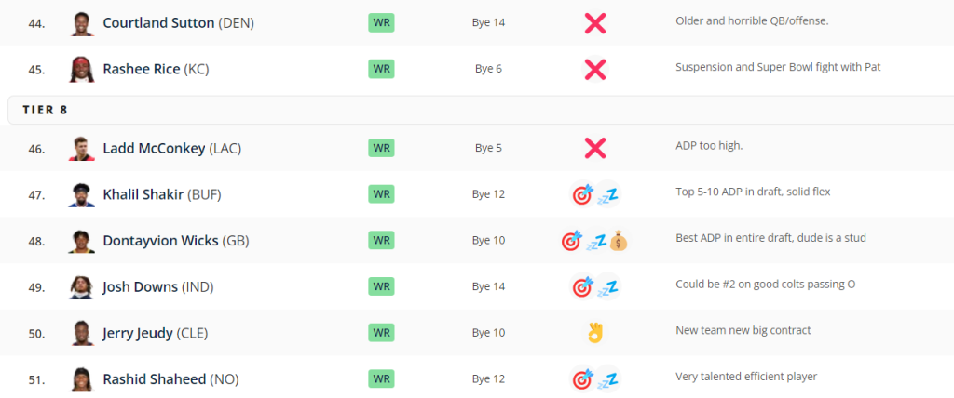
Task: Click the target icon on Rashid Shaheed row
Action: [583, 379]
